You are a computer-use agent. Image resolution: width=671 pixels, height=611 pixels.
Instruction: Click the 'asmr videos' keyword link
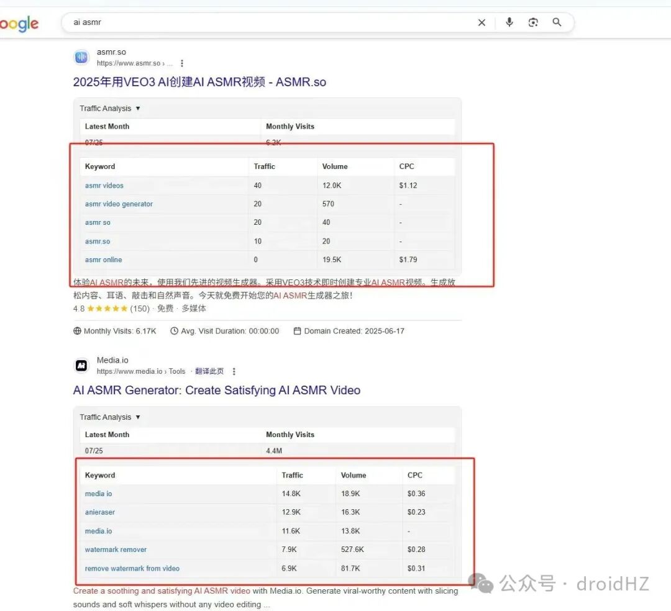pos(104,186)
